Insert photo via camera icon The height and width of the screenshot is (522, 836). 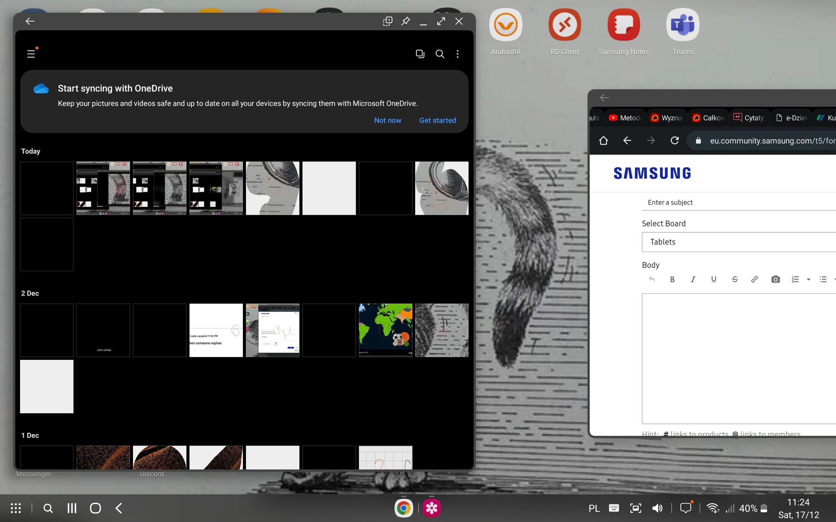(x=775, y=279)
